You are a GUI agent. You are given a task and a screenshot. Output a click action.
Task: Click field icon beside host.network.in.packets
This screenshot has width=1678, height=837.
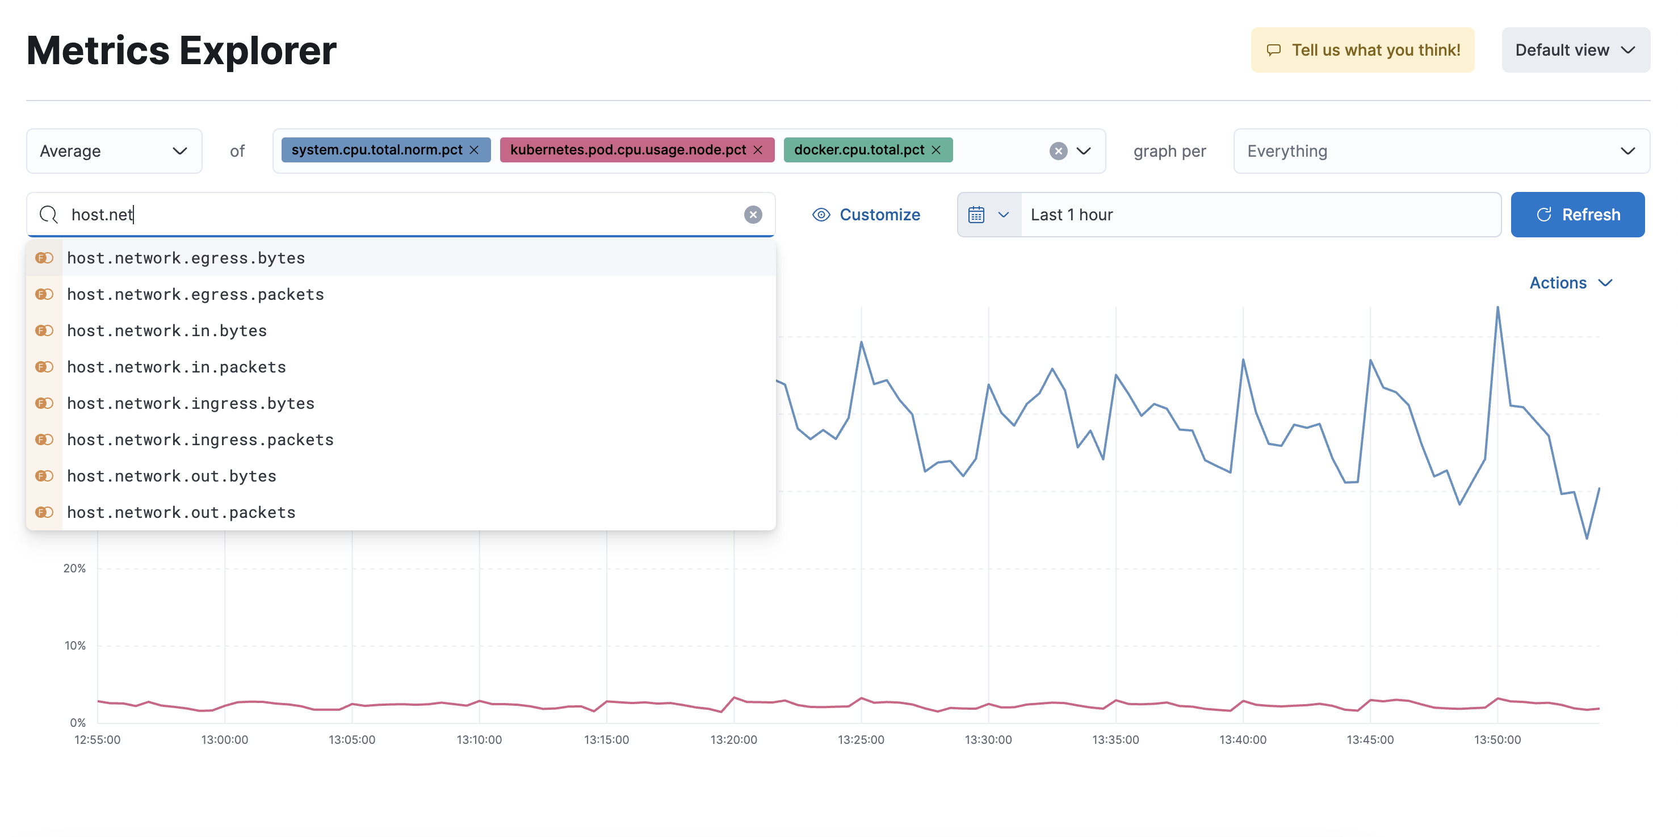[x=44, y=367]
